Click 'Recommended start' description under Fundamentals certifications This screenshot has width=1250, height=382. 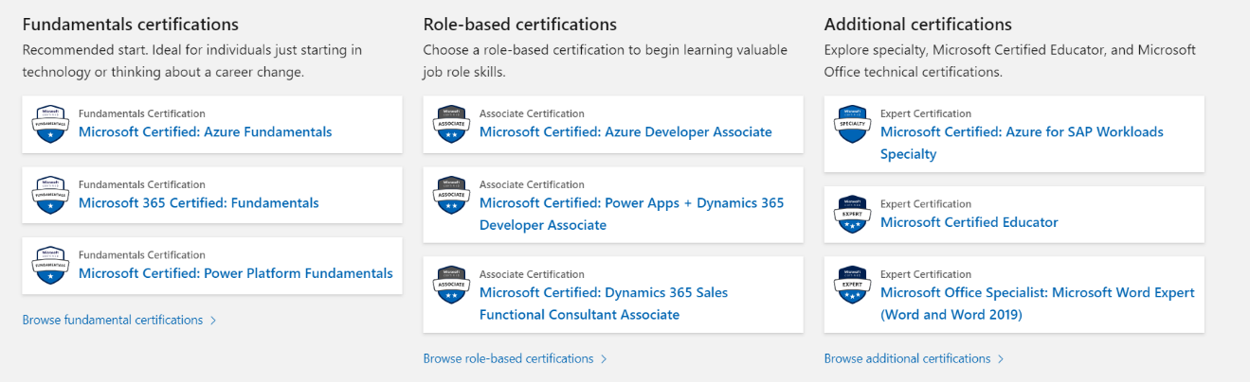(192, 61)
